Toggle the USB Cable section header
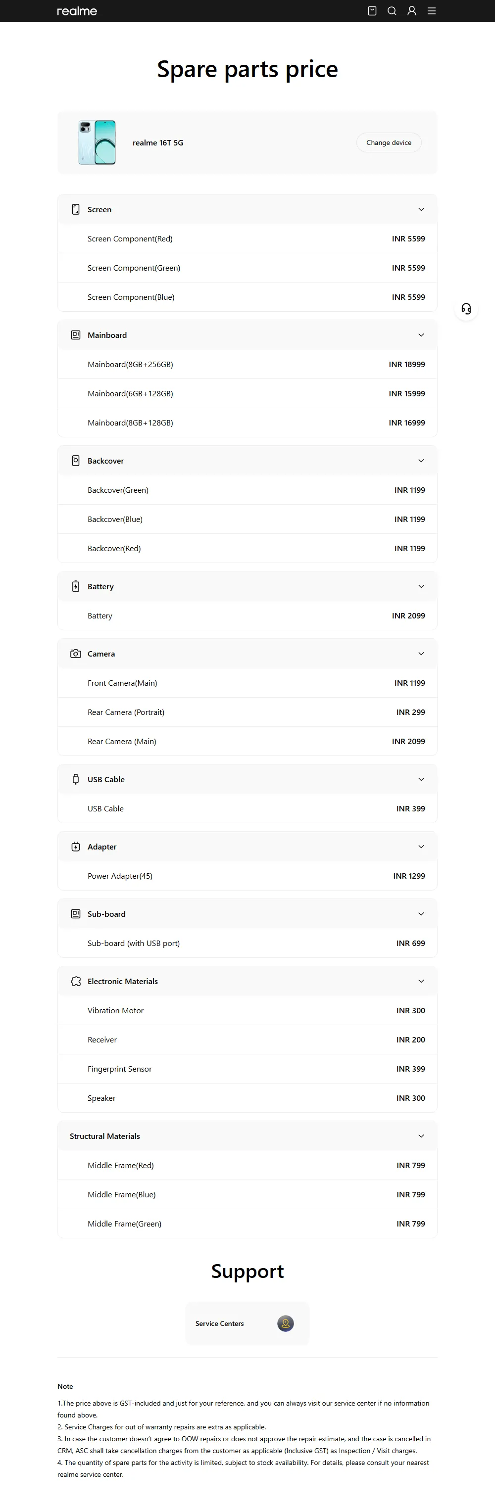This screenshot has height=1510, width=495. point(247,780)
